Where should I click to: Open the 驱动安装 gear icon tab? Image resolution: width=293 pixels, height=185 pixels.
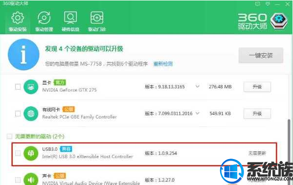pos(18,22)
